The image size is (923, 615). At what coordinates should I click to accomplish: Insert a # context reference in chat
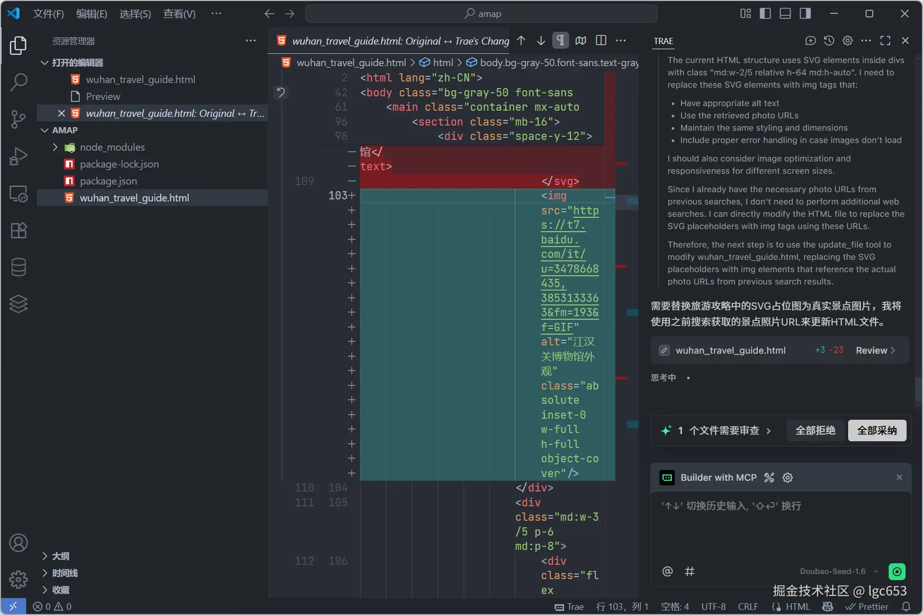(x=690, y=571)
